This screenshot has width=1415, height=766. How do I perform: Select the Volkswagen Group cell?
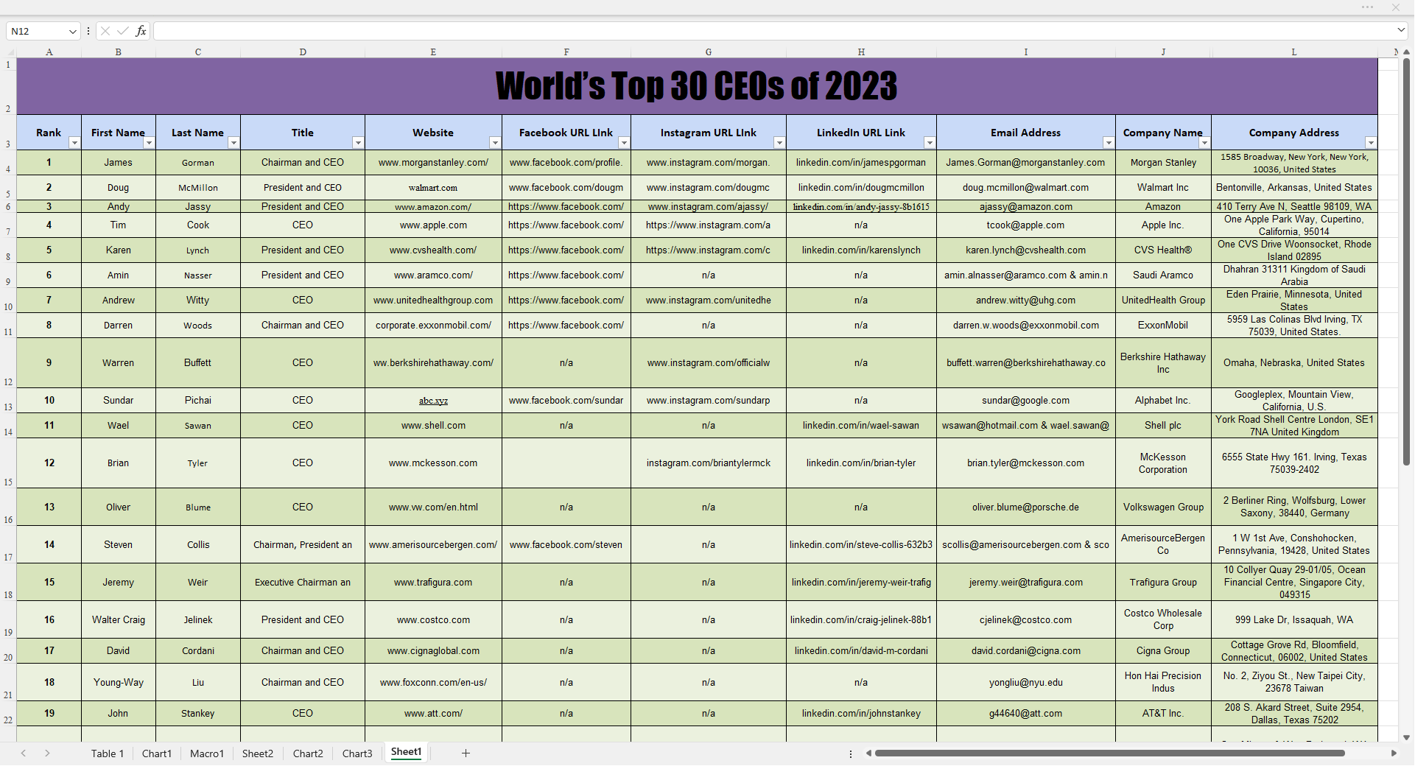pyautogui.click(x=1163, y=507)
